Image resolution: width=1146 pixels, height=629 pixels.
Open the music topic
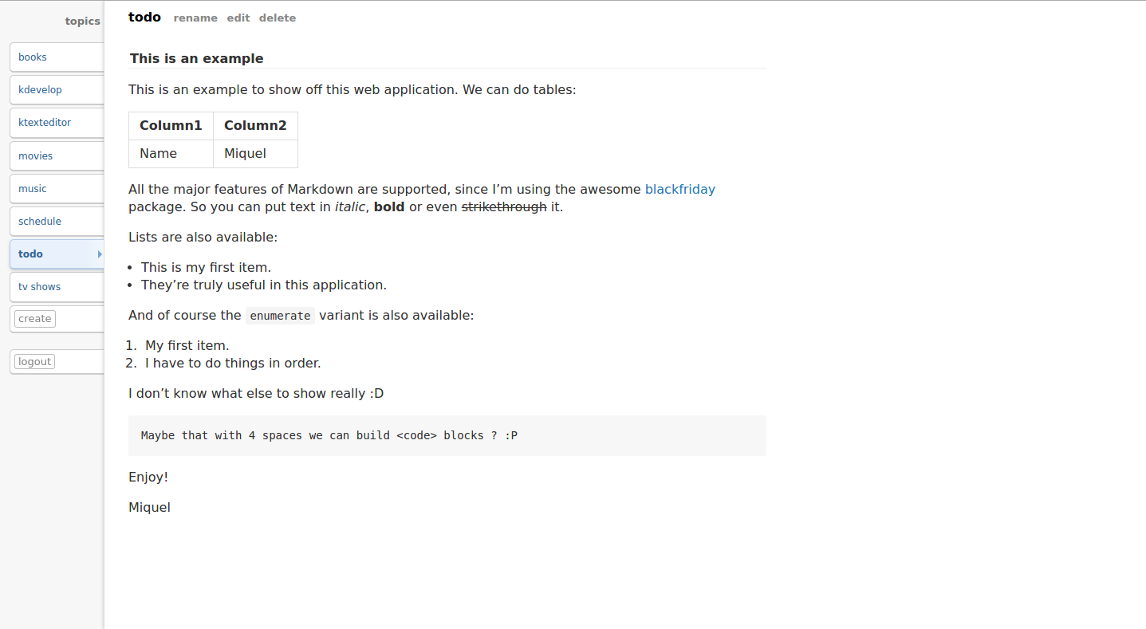click(x=57, y=189)
